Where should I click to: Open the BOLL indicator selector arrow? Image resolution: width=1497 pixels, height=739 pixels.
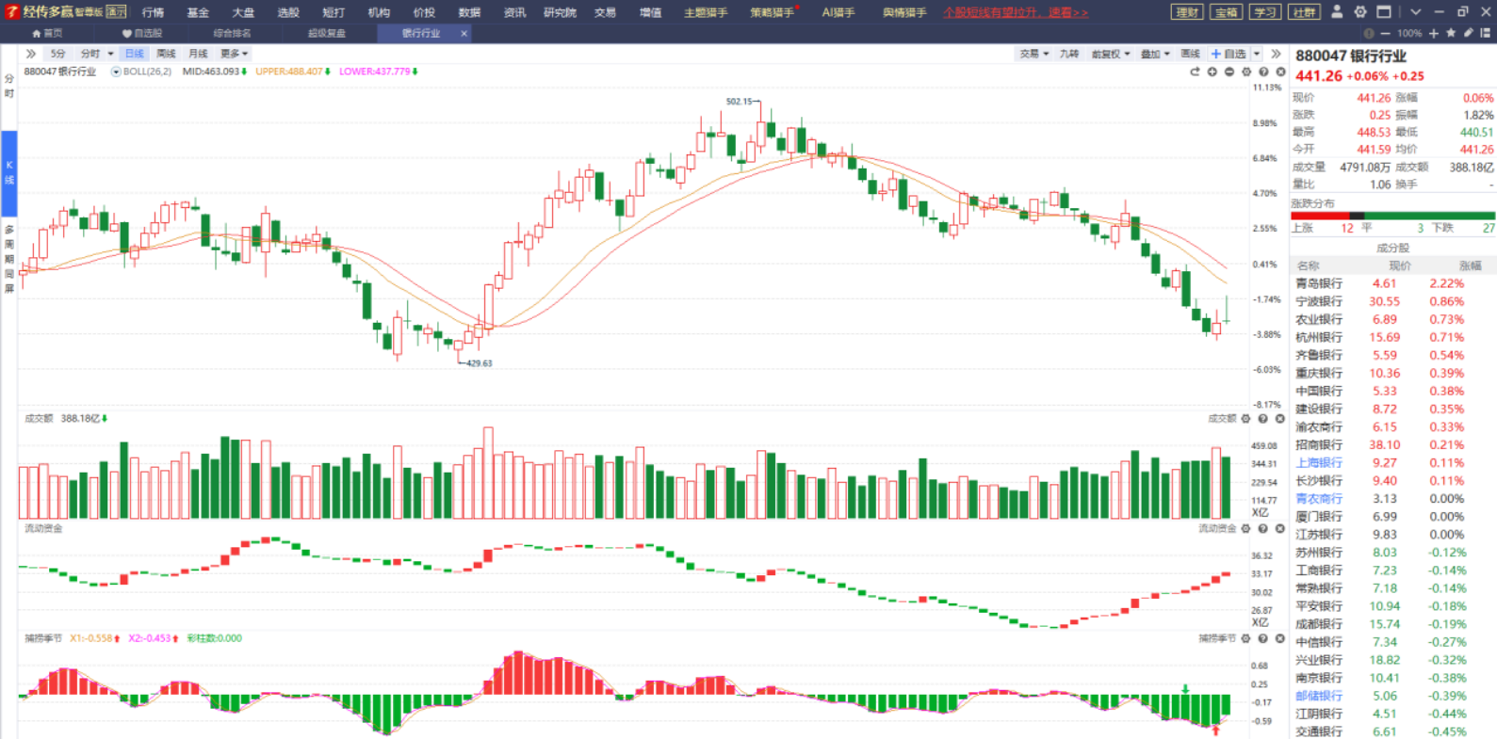point(116,72)
